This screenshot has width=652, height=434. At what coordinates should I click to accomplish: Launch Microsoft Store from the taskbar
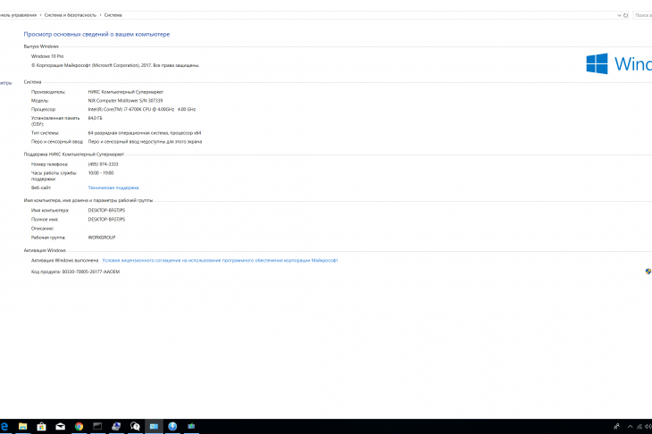click(41, 426)
